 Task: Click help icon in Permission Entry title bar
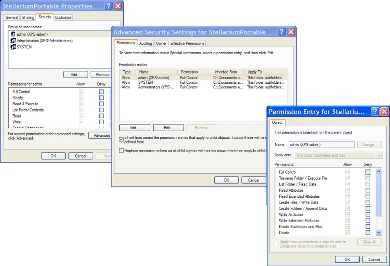coord(375,112)
